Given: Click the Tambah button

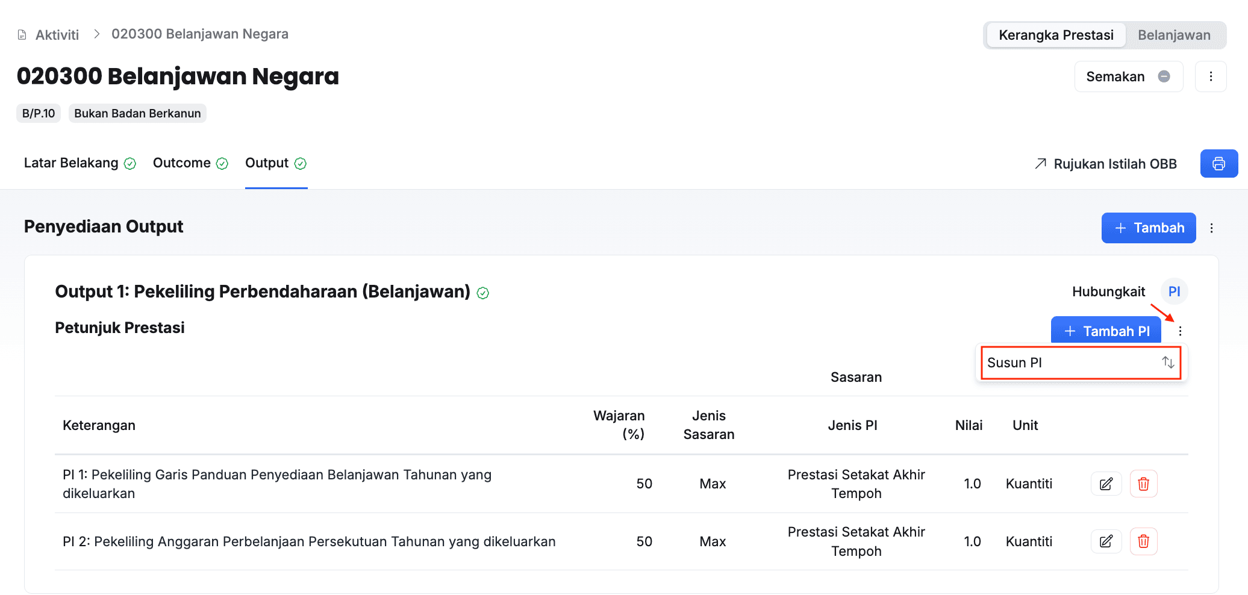Looking at the screenshot, I should tap(1149, 228).
